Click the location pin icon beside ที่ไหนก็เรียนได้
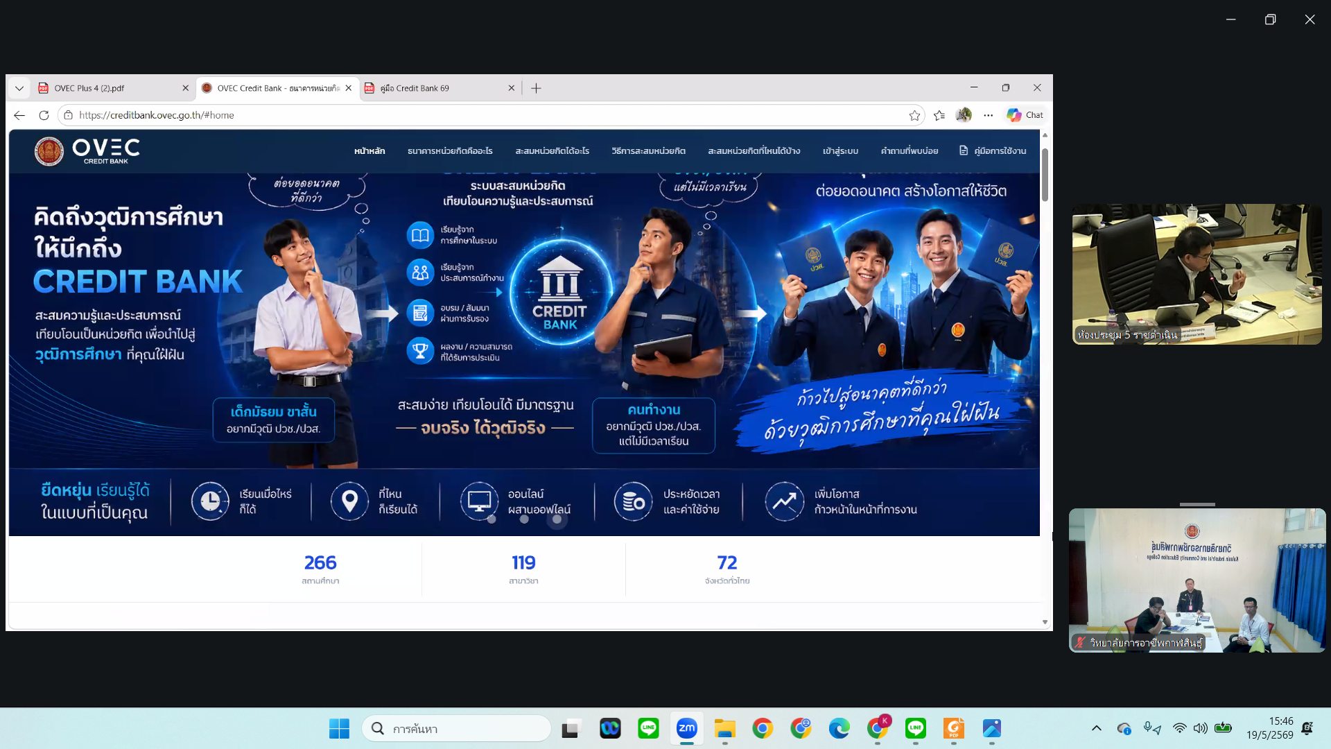1331x749 pixels. (349, 501)
